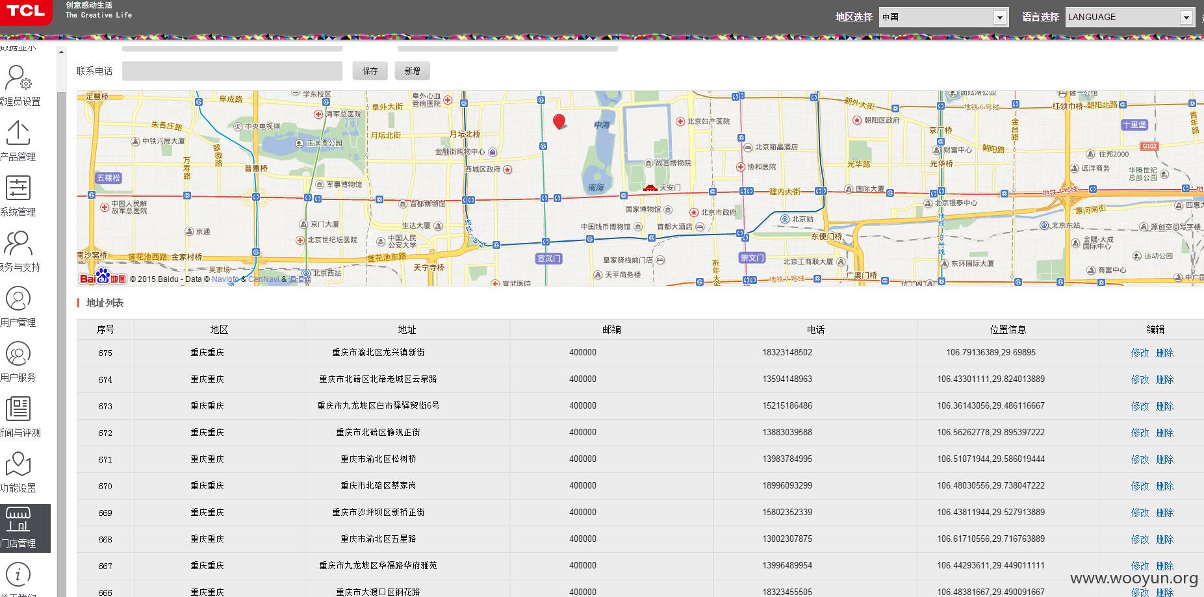
Task: Select address 重庆市九龙坡区白市驿驿贸街6号
Action: coord(378,405)
